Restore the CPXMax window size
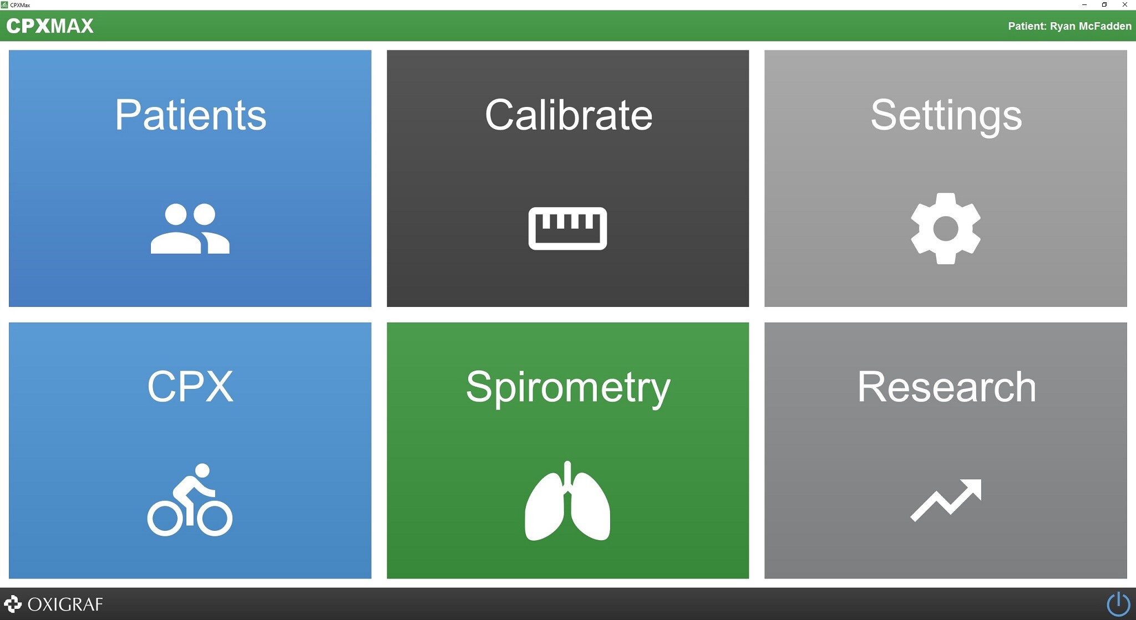The width and height of the screenshot is (1136, 620). [1104, 4]
